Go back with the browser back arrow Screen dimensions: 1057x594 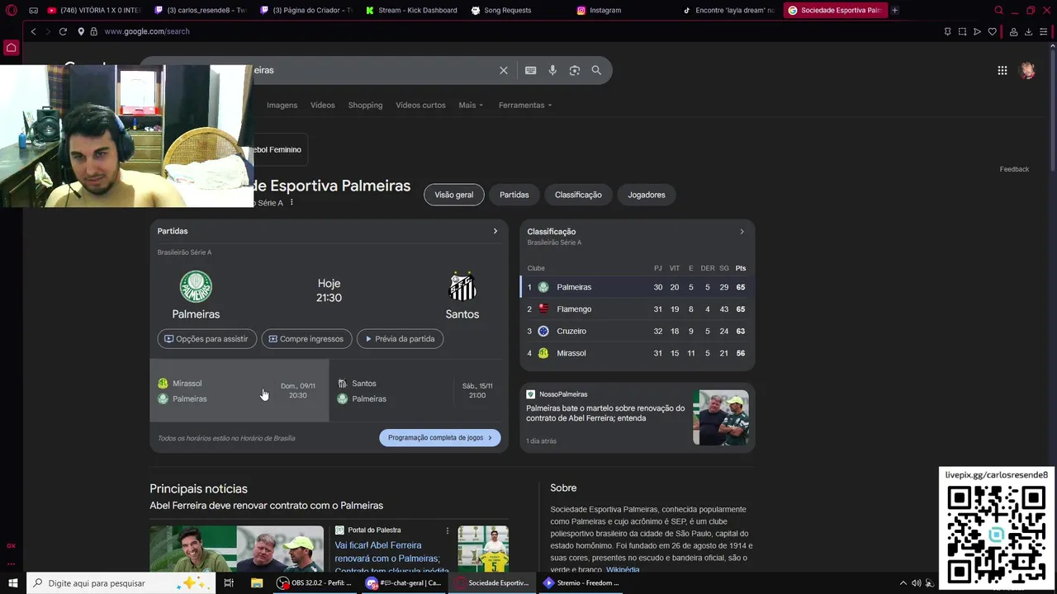pos(33,31)
